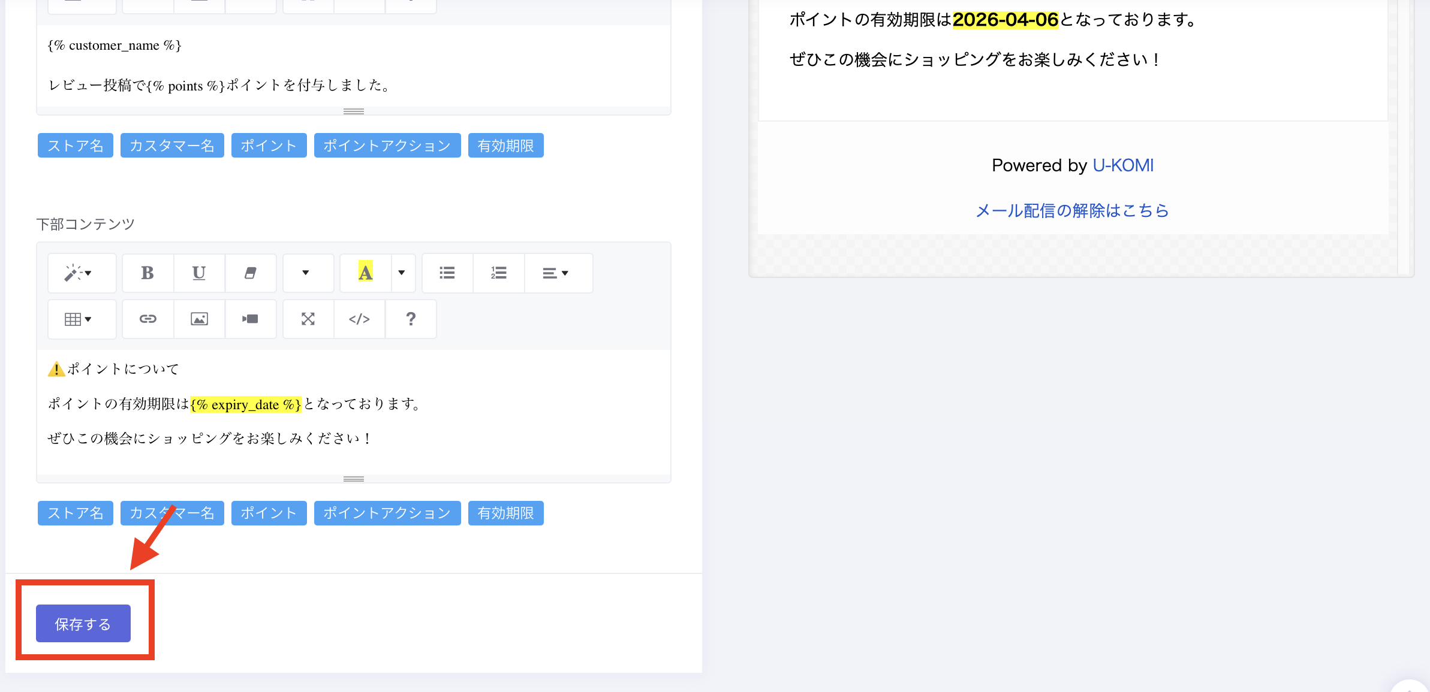The image size is (1430, 692).
Task: Open color picker dropdown beside A
Action: (x=402, y=273)
